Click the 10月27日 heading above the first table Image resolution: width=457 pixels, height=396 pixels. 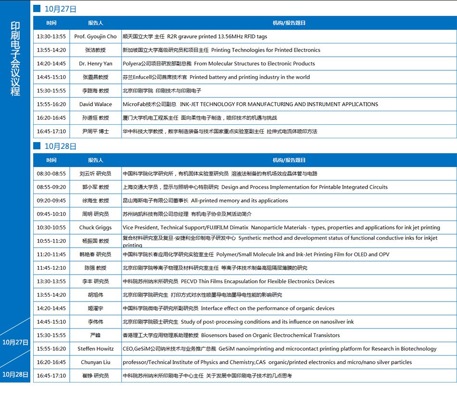coord(60,9)
